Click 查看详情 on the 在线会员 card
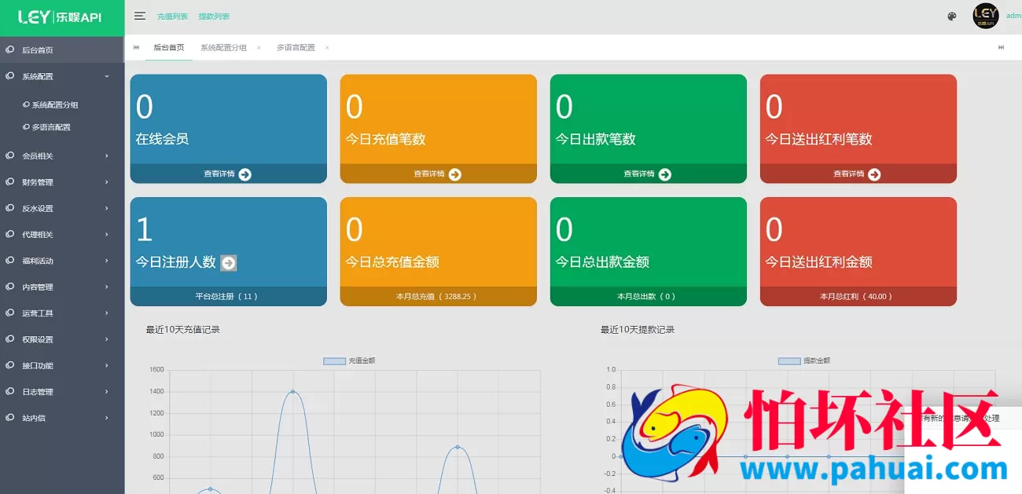1022x494 pixels. tap(228, 174)
